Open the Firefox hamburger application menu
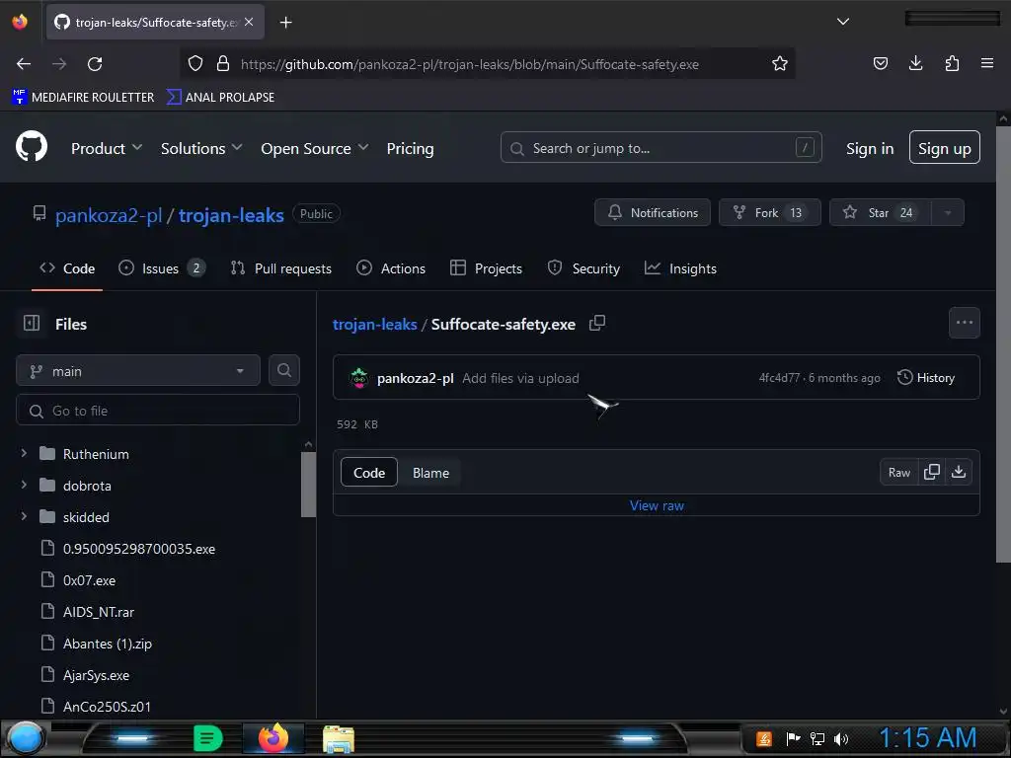Screen dimensions: 1011x758 tap(986, 63)
